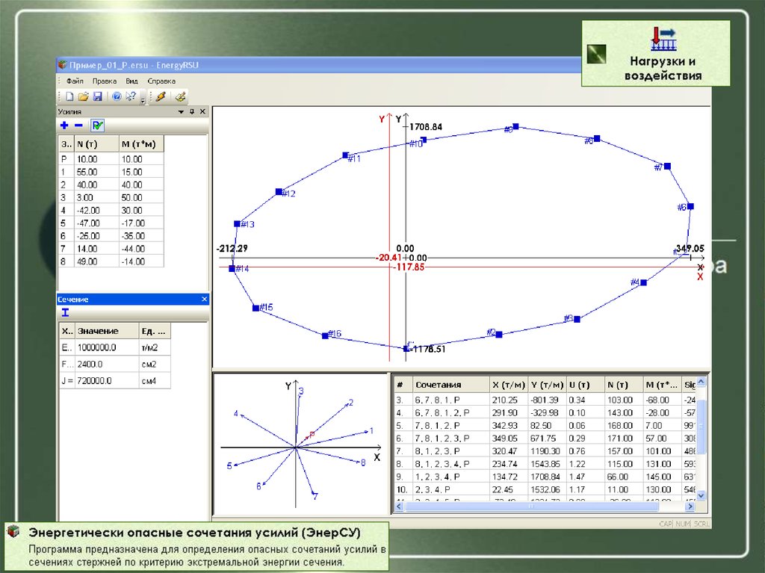Remove a force row with minus icon
Viewport: 765px width, 573px height.
[78, 126]
